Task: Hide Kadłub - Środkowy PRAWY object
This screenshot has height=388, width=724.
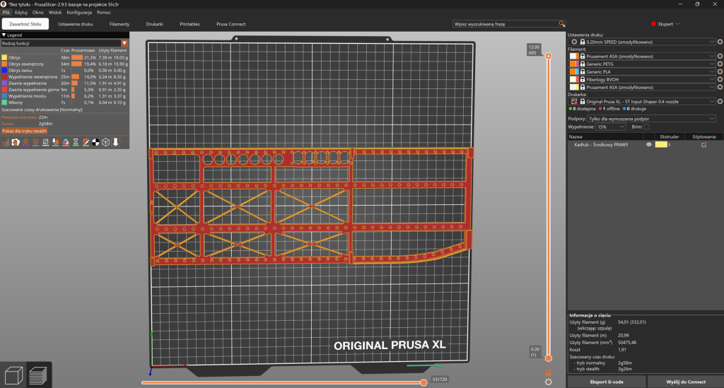Action: [x=649, y=145]
